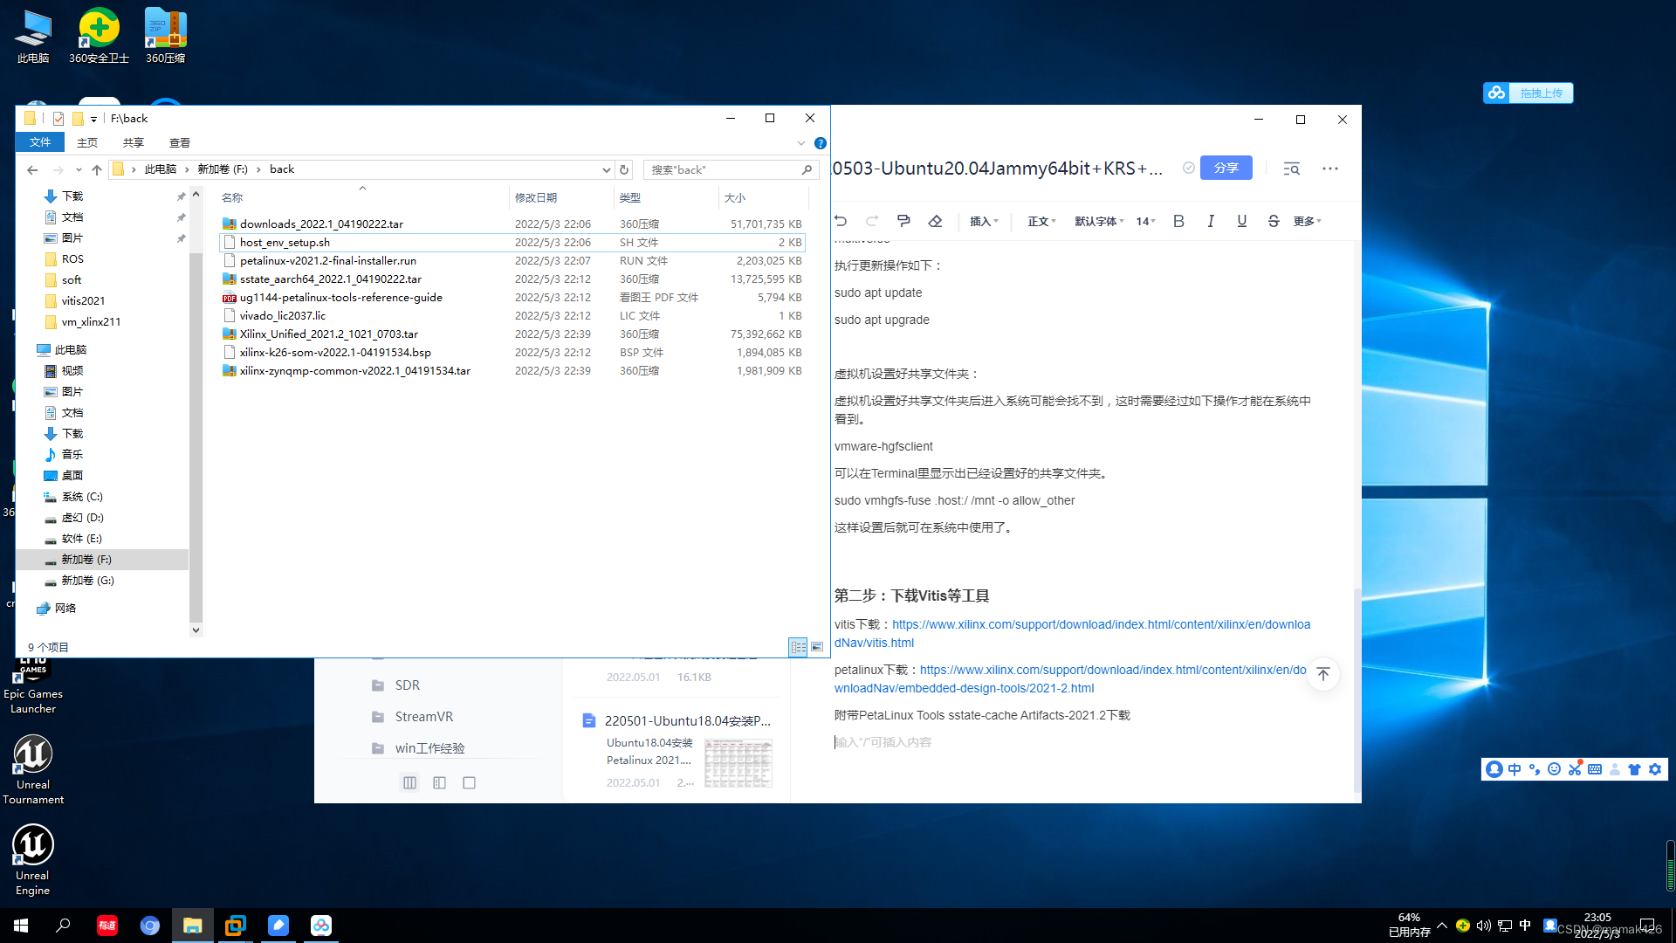Select the Format Painter icon

903,221
